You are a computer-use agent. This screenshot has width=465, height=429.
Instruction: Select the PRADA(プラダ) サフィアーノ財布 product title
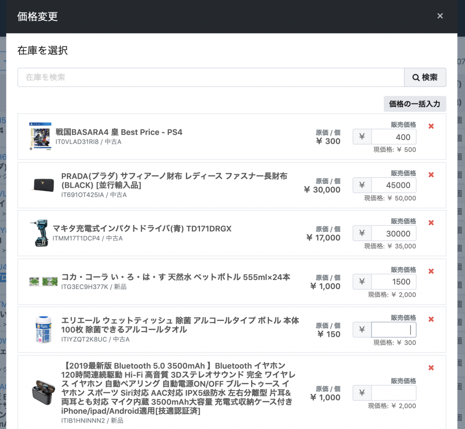pyautogui.click(x=174, y=181)
